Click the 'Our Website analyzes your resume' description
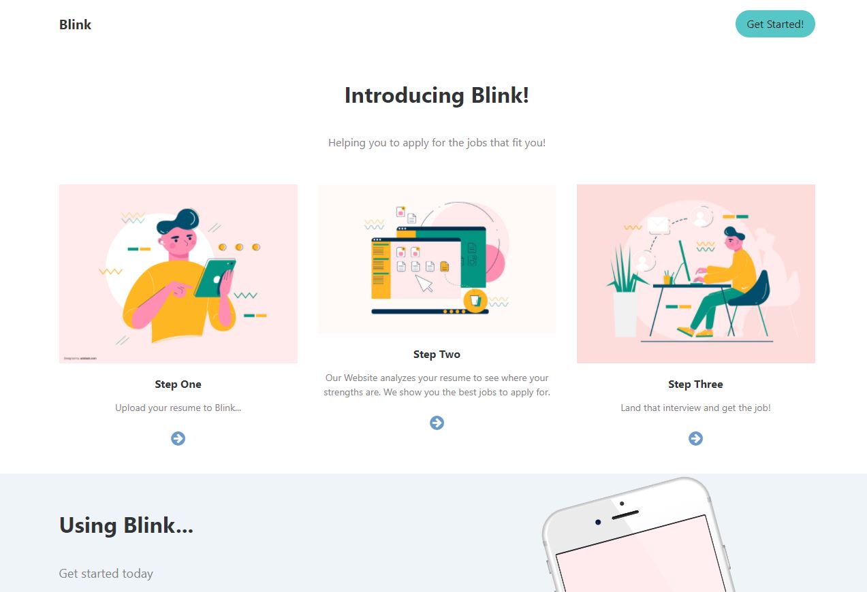Viewport: 867px width, 592px height. click(437, 385)
